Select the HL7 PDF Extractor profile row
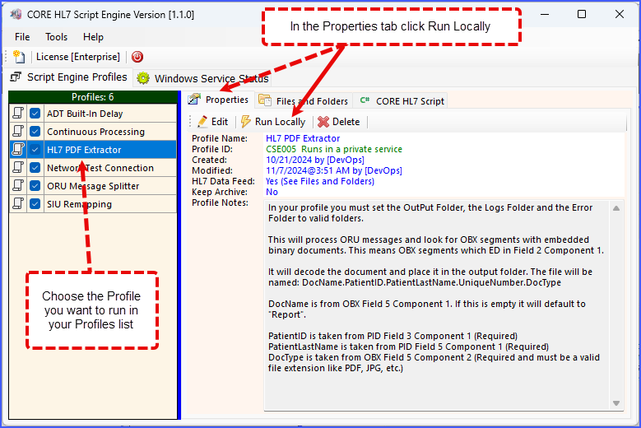 coord(93,150)
